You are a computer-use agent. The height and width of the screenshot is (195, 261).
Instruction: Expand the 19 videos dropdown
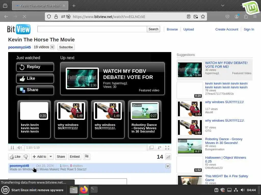pyautogui.click(x=44, y=47)
